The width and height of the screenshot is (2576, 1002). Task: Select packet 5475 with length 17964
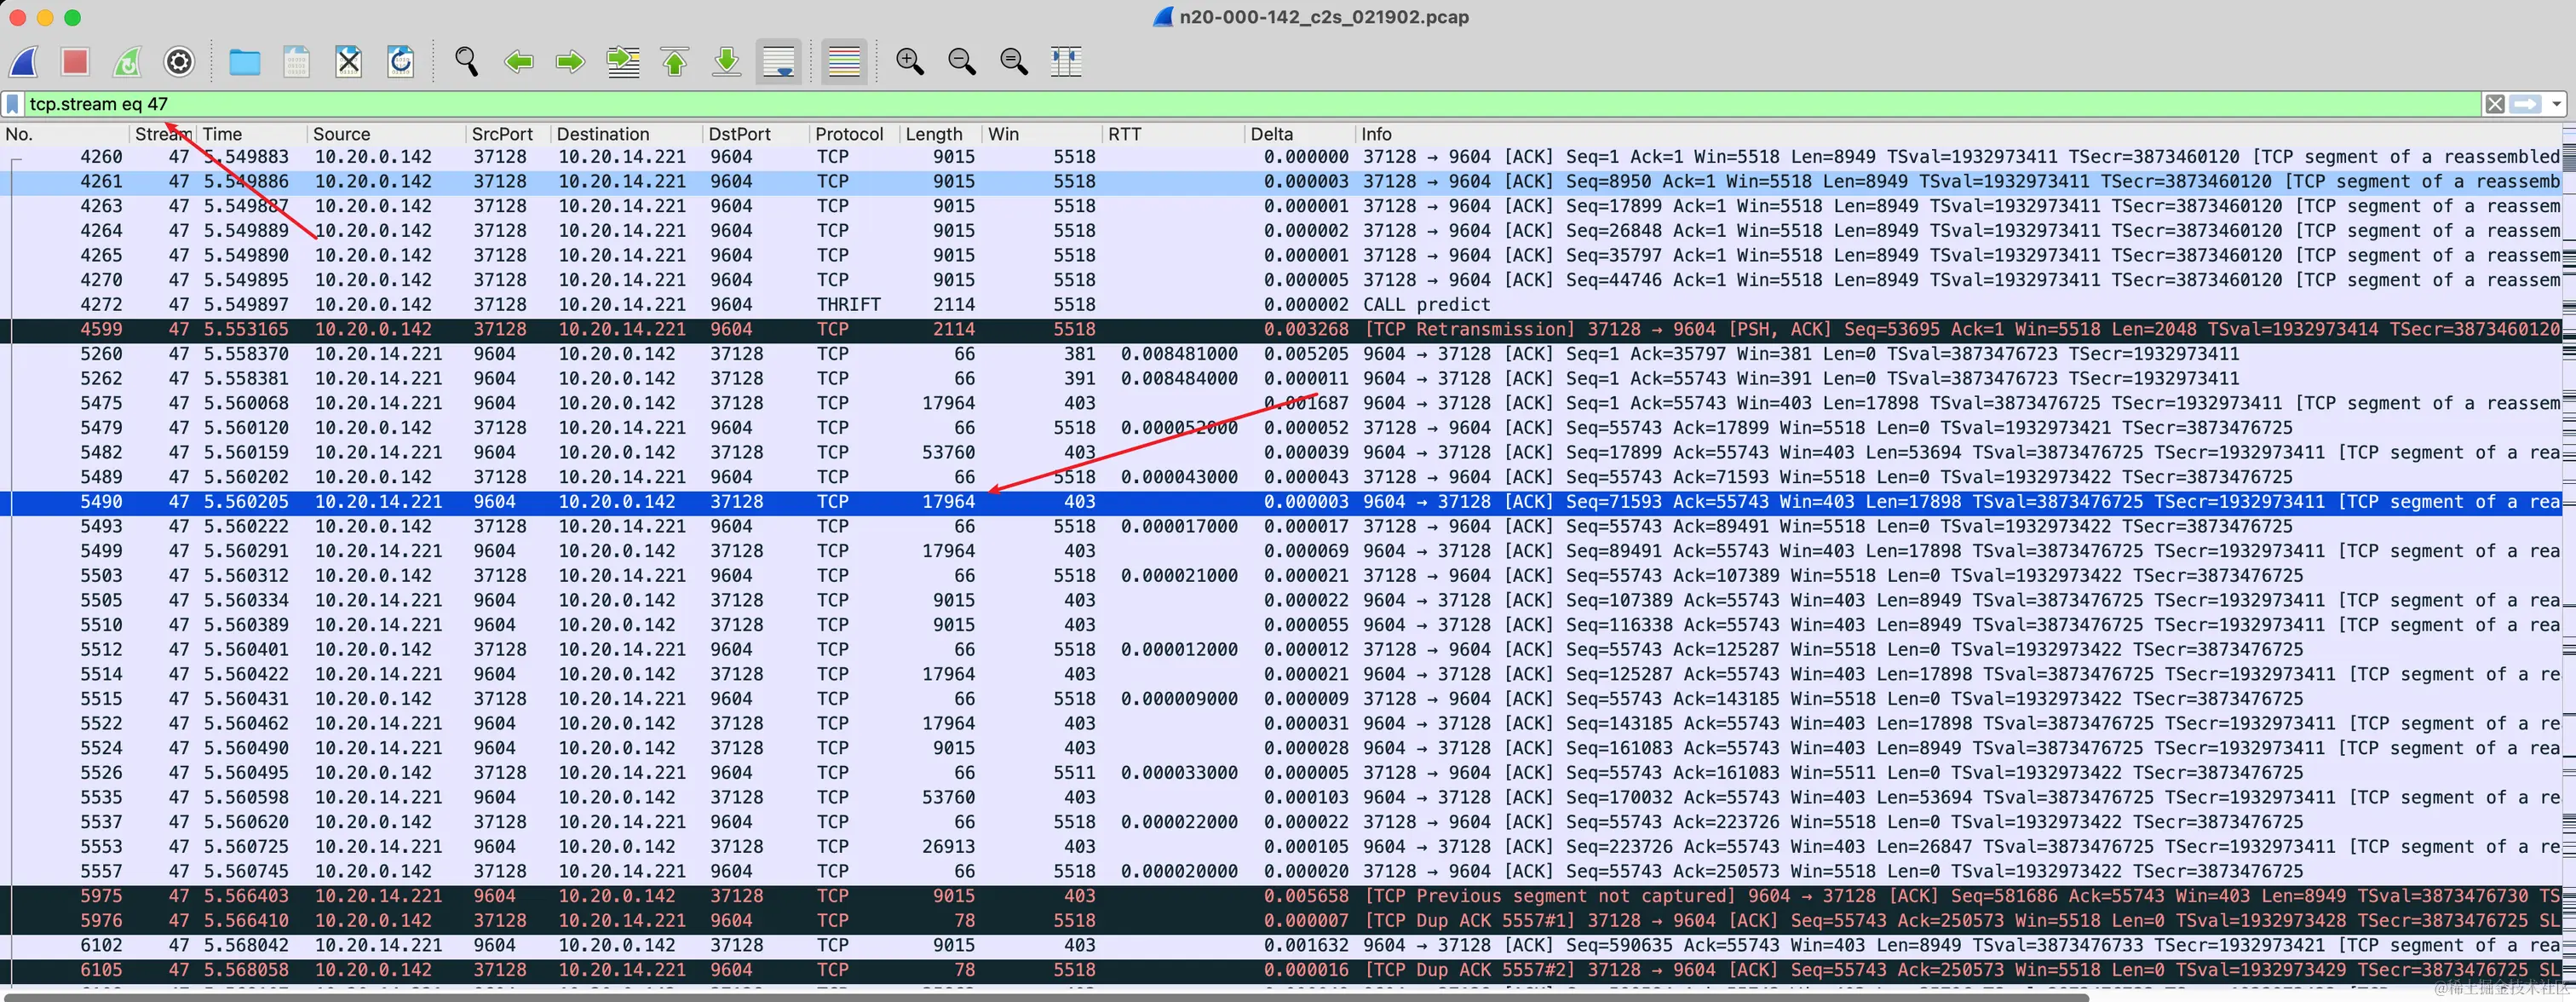tap(1280, 403)
